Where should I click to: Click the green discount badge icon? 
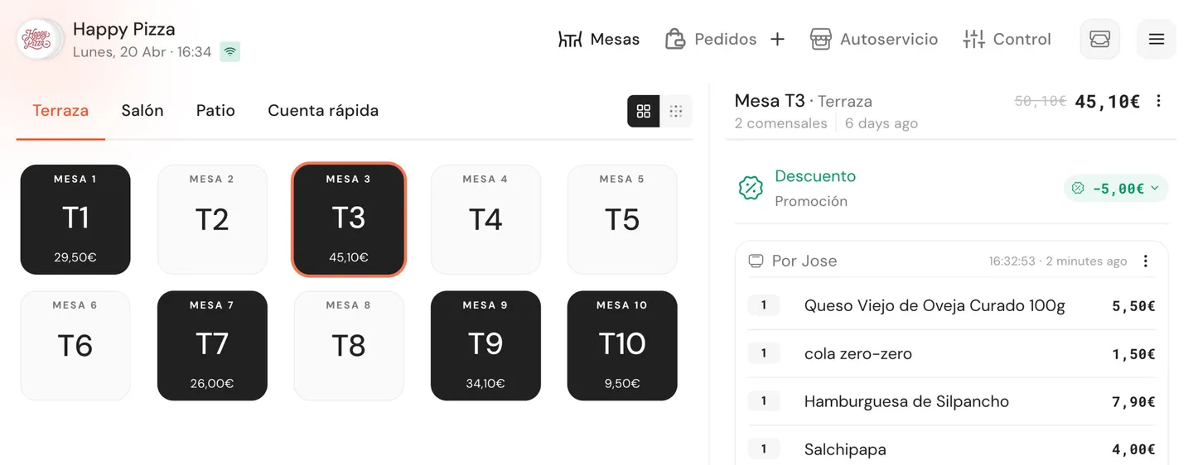coord(751,188)
